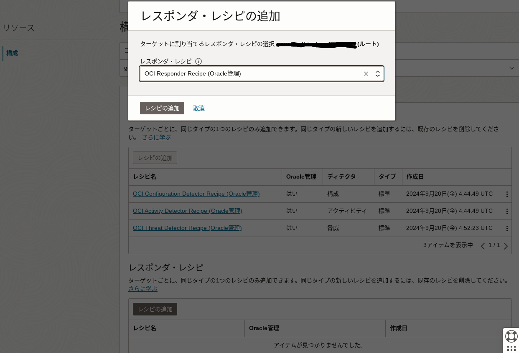The height and width of the screenshot is (353, 519).
Task: Click the 取消 link to cancel
Action: point(199,108)
